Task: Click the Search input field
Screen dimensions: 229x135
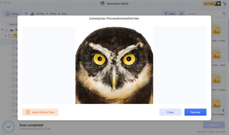Action: [x=204, y=14]
